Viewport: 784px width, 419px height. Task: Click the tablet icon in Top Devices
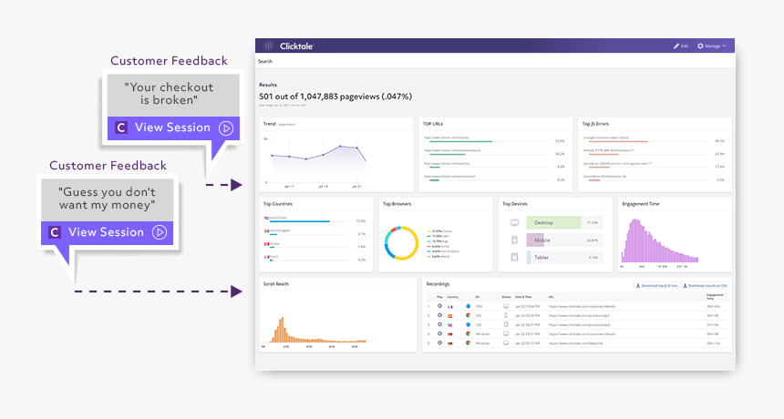tap(514, 257)
